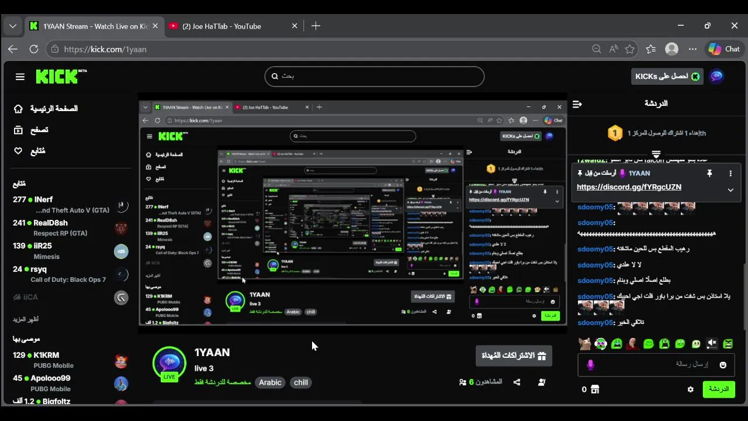748x421 pixels.
Task: Select the Arabic tag
Action: click(x=270, y=382)
